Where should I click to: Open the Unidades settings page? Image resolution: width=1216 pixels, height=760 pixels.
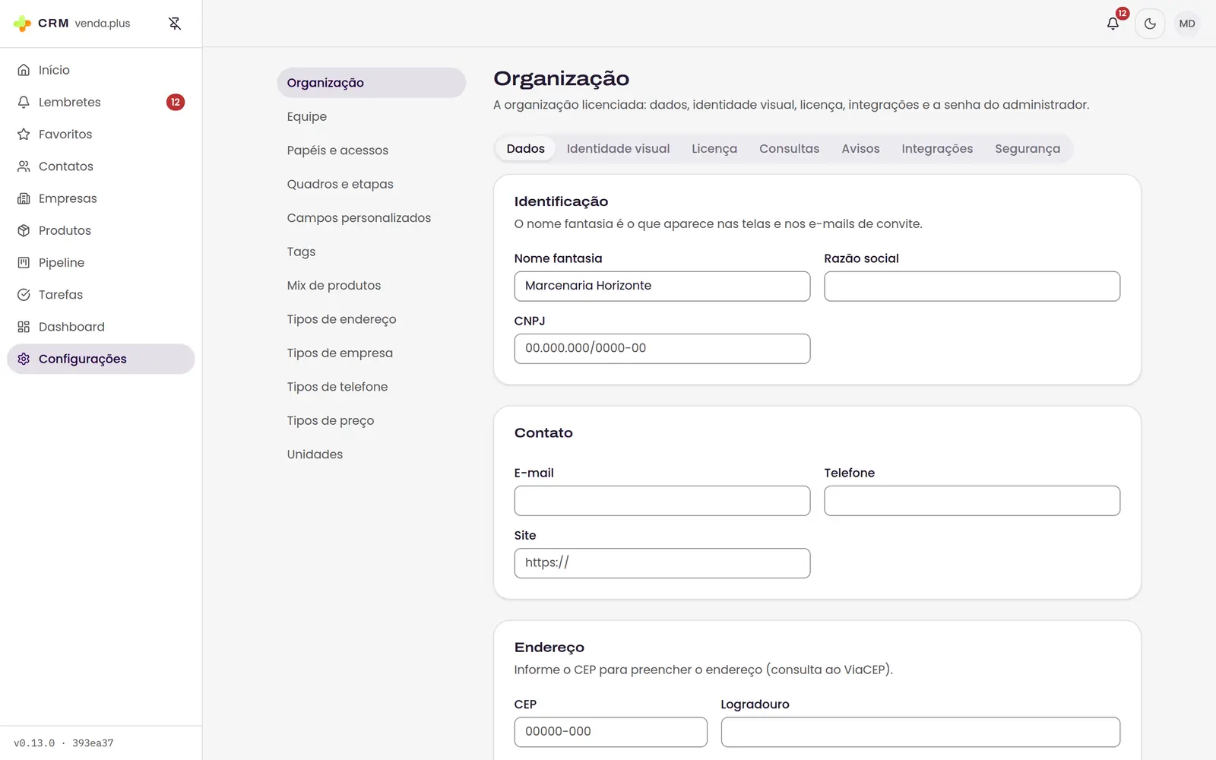tap(372, 454)
